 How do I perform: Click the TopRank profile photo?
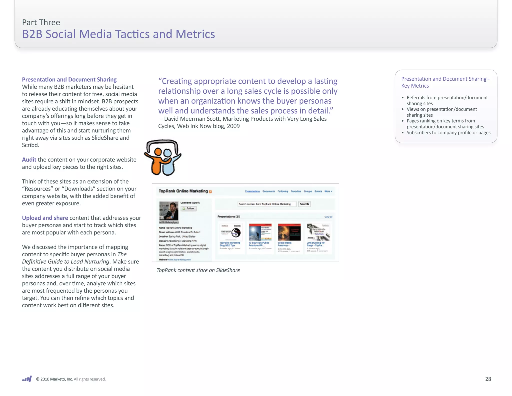pyautogui.click(x=169, y=211)
